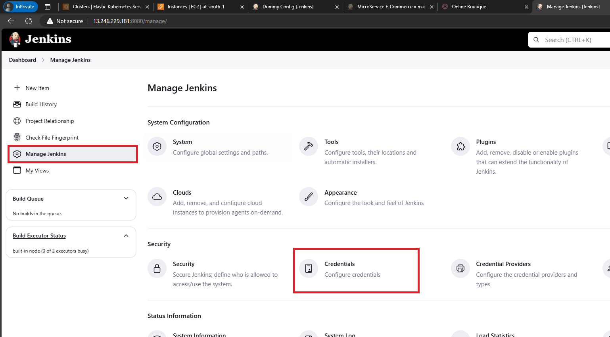Click the Check File Fingerprint icon
Viewport: 610px width, 337px height.
point(17,137)
